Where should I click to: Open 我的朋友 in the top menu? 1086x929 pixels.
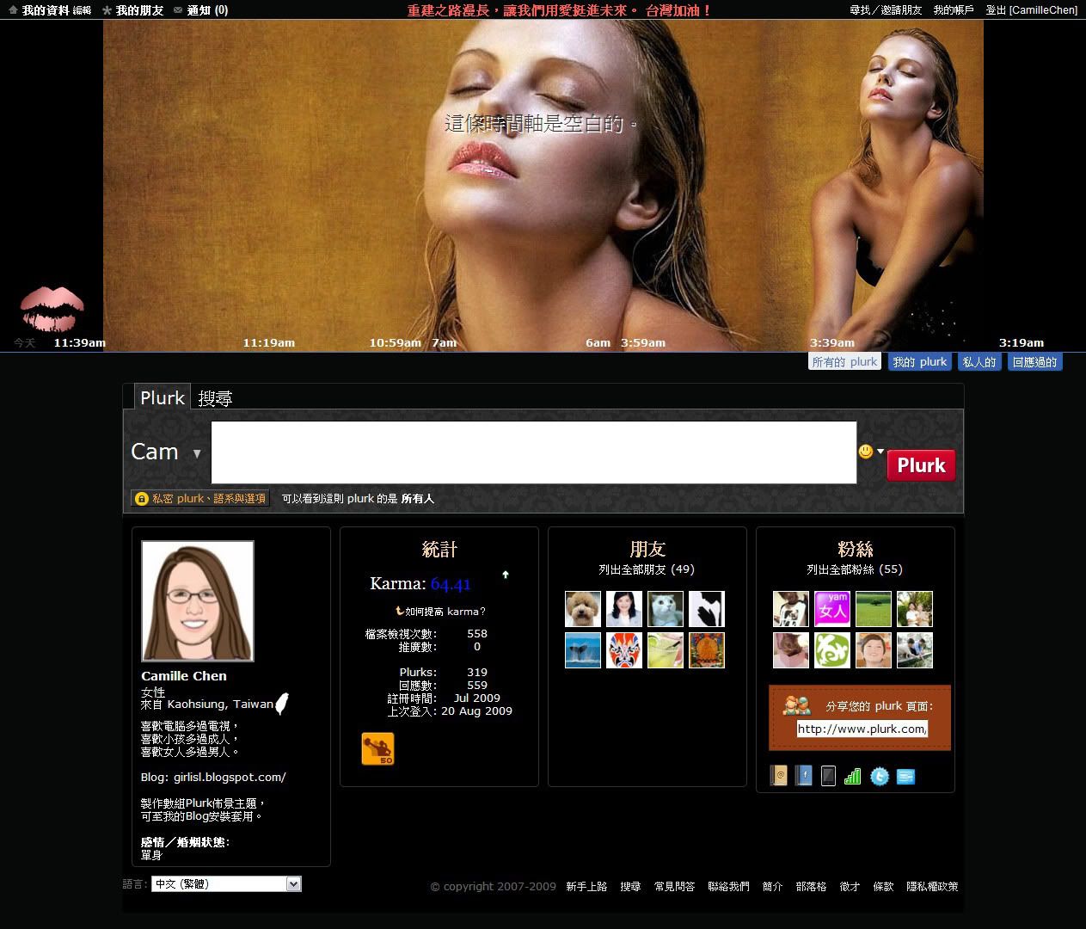pyautogui.click(x=138, y=10)
